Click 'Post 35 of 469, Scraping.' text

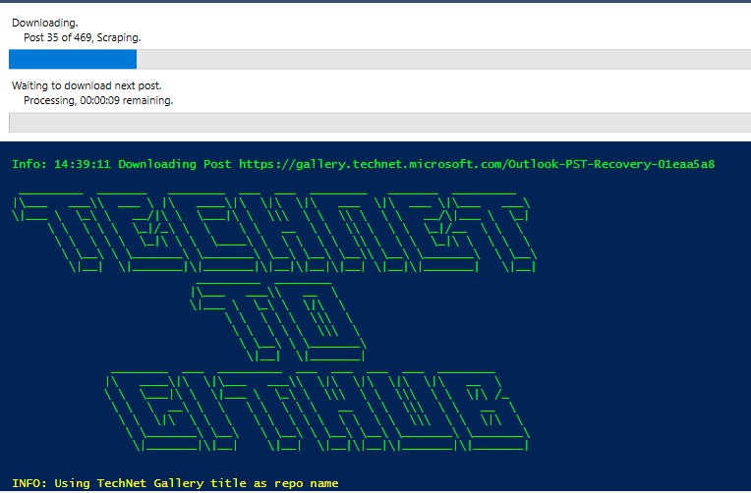pyautogui.click(x=83, y=38)
